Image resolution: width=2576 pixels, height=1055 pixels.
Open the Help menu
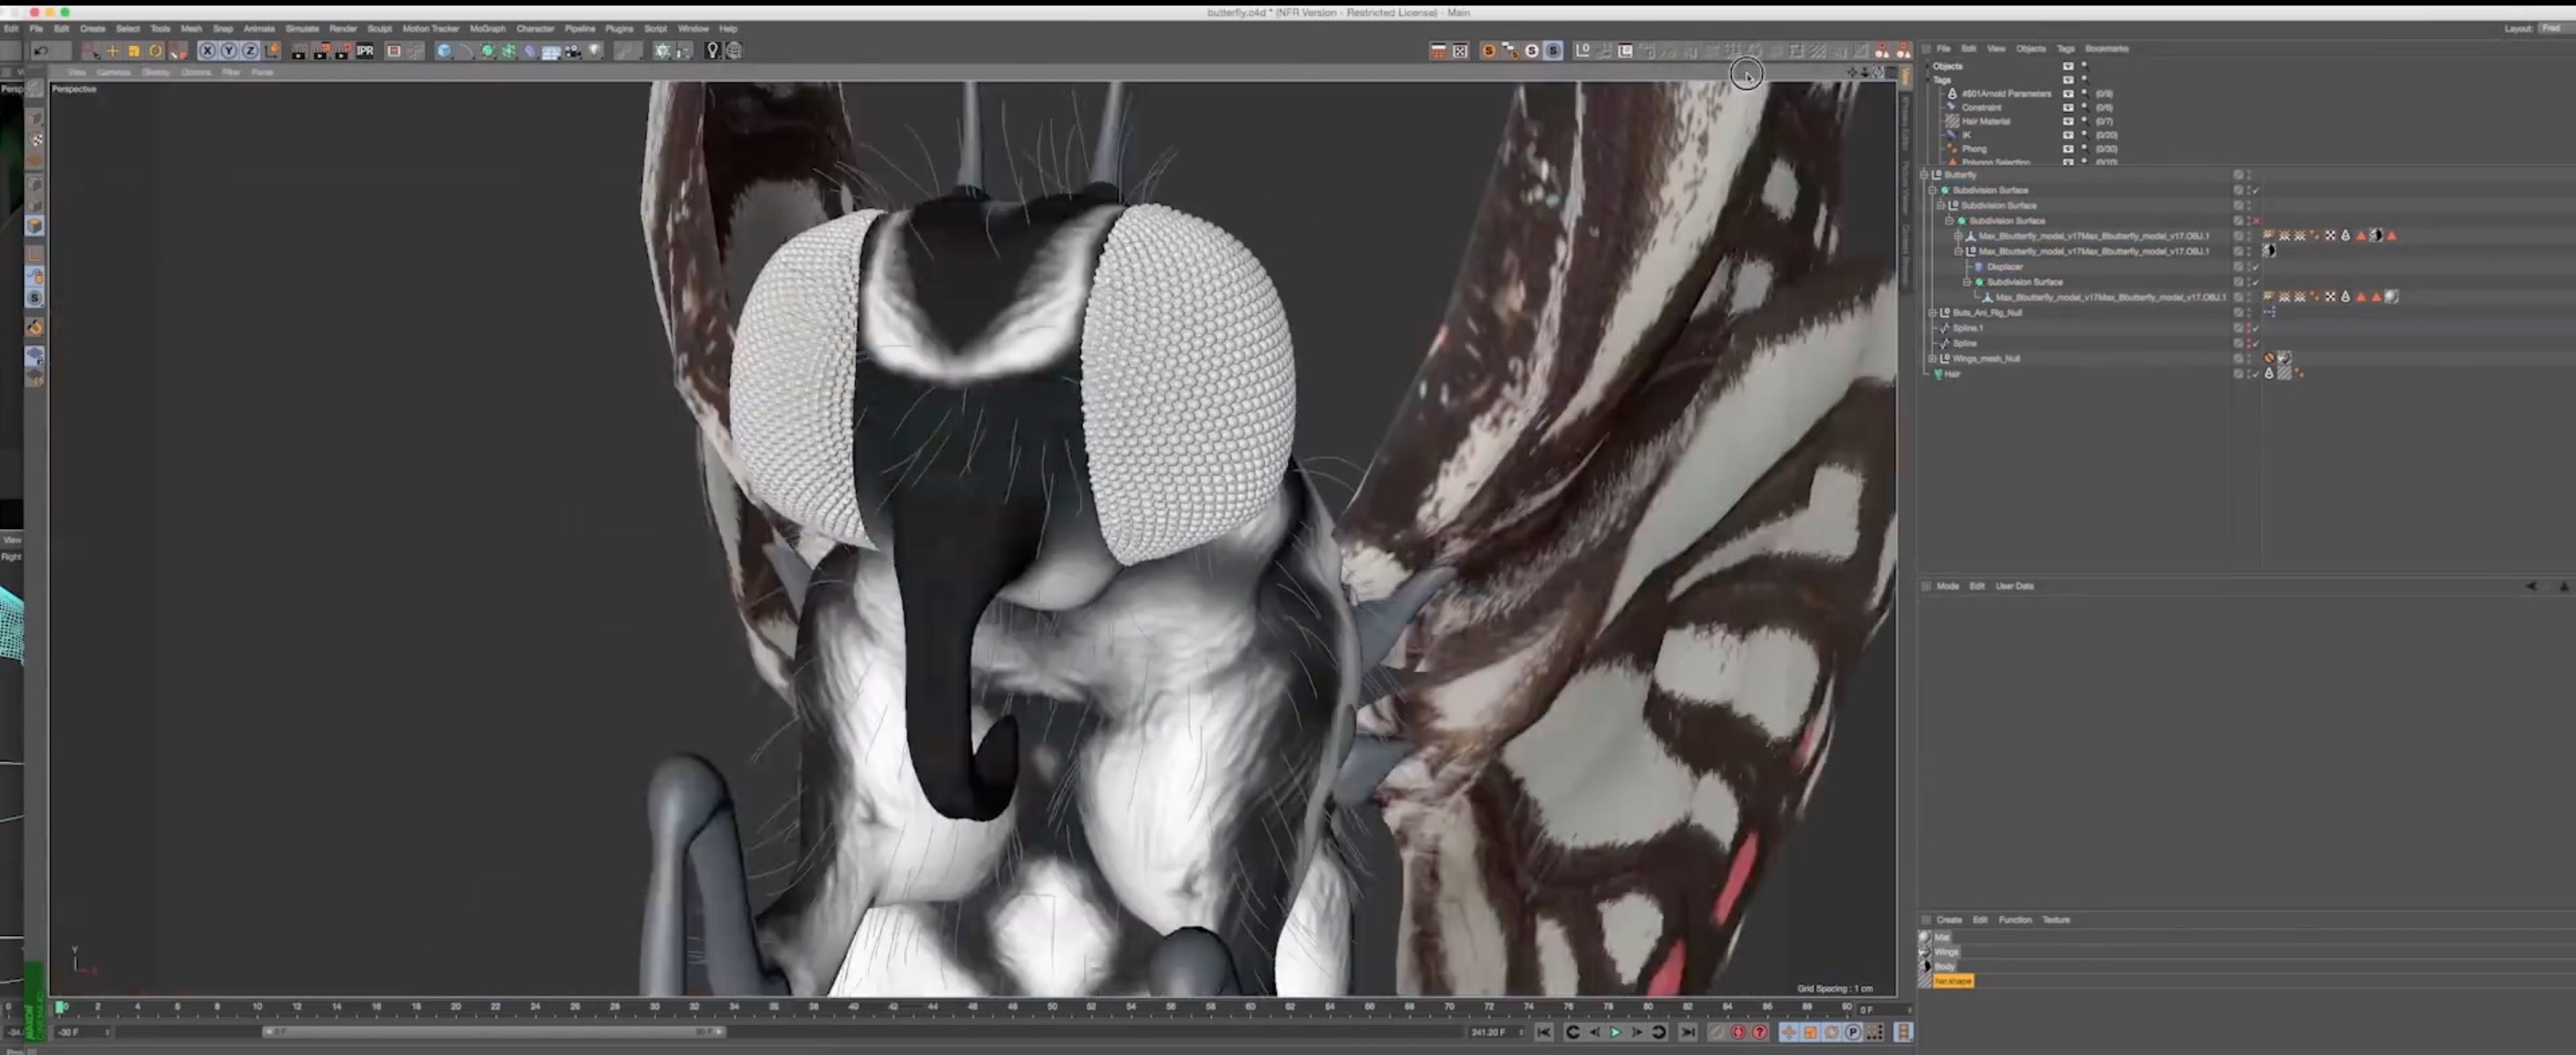[x=728, y=29]
